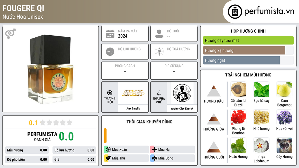This screenshot has height=168, width=299.
Task: Click the nose icon above Nhà pha chế
Action: [159, 93]
